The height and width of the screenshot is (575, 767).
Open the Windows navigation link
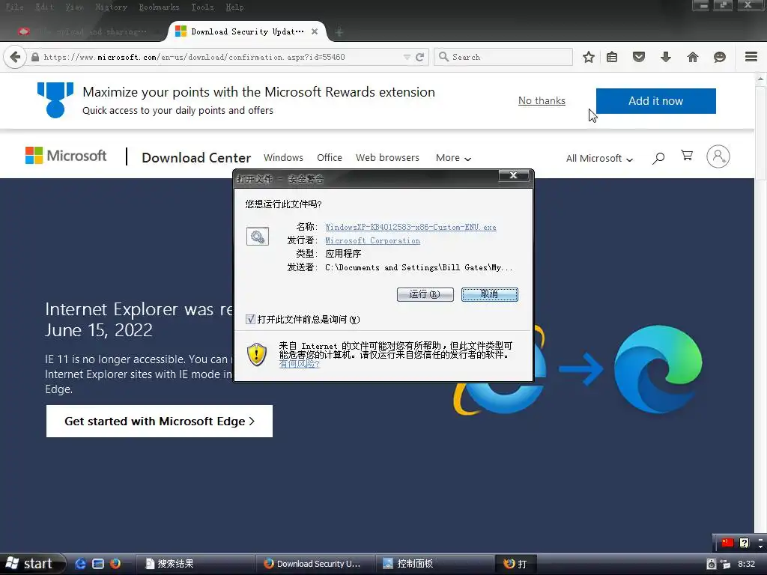[283, 157]
